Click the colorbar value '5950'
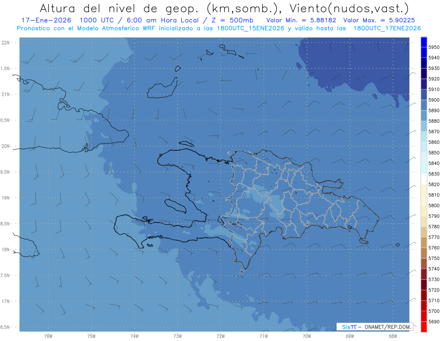Screen dimensions: 441x341 434,47
